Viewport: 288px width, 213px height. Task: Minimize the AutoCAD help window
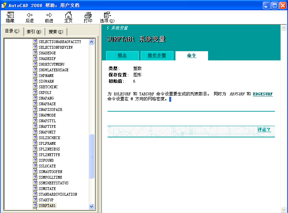(x=266, y=6)
